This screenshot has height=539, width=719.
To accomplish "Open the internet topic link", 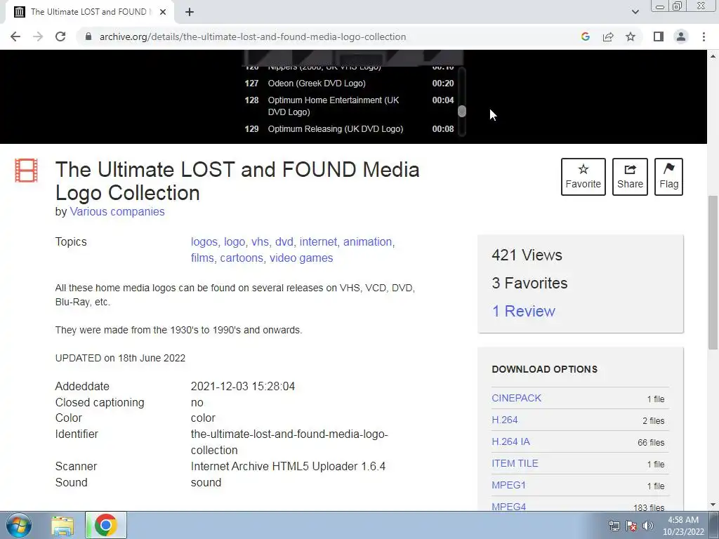I will click(318, 242).
